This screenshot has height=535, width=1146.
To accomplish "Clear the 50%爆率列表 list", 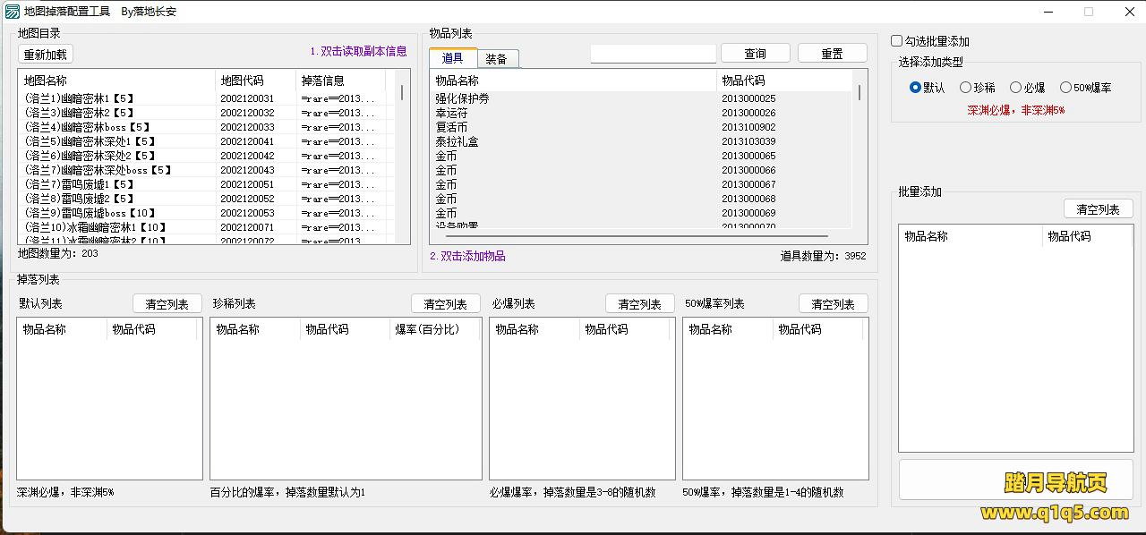I will pos(833,304).
